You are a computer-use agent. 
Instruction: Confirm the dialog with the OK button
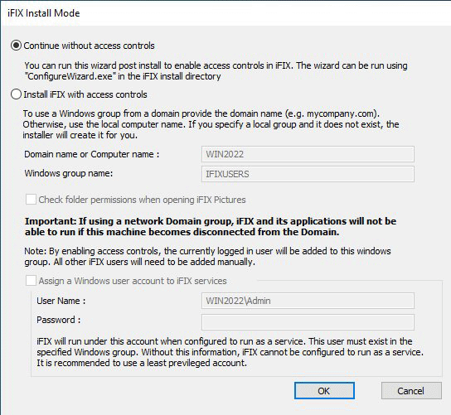(x=324, y=391)
